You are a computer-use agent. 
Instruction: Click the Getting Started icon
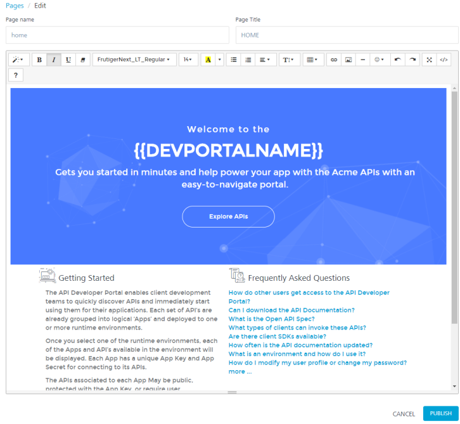48,275
